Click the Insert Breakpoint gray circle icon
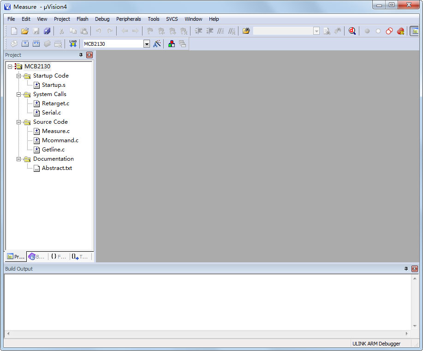The width and height of the screenshot is (423, 351). [367, 31]
